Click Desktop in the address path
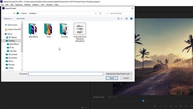Screen dimensions: 193x109 coord(33,13)
